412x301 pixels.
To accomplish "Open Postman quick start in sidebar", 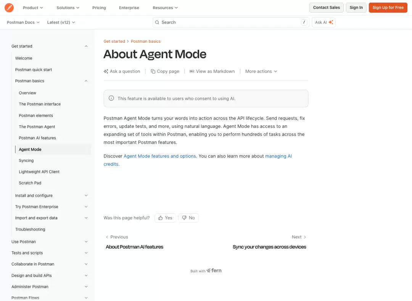I will 33,70.
